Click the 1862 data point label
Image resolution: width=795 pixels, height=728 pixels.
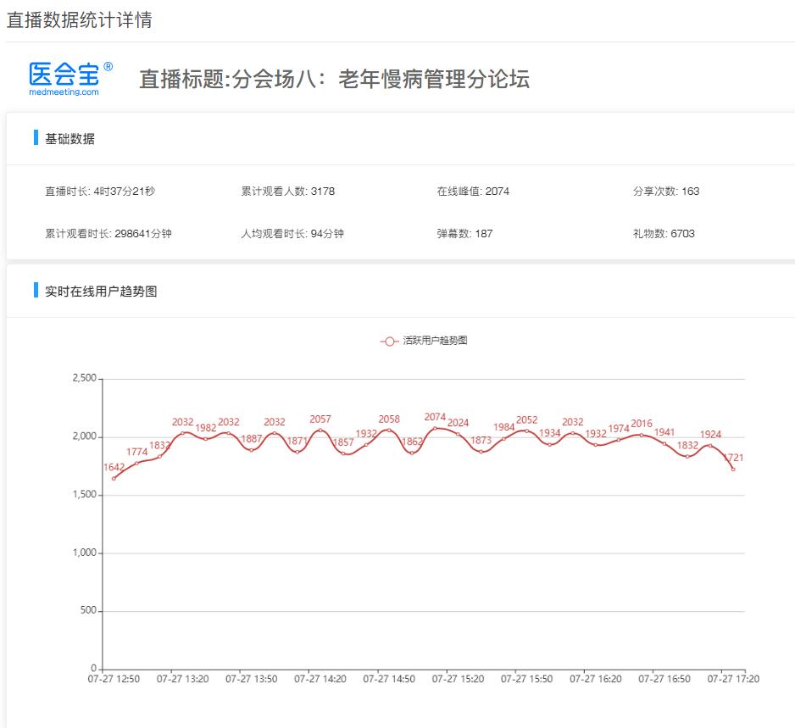coord(412,442)
